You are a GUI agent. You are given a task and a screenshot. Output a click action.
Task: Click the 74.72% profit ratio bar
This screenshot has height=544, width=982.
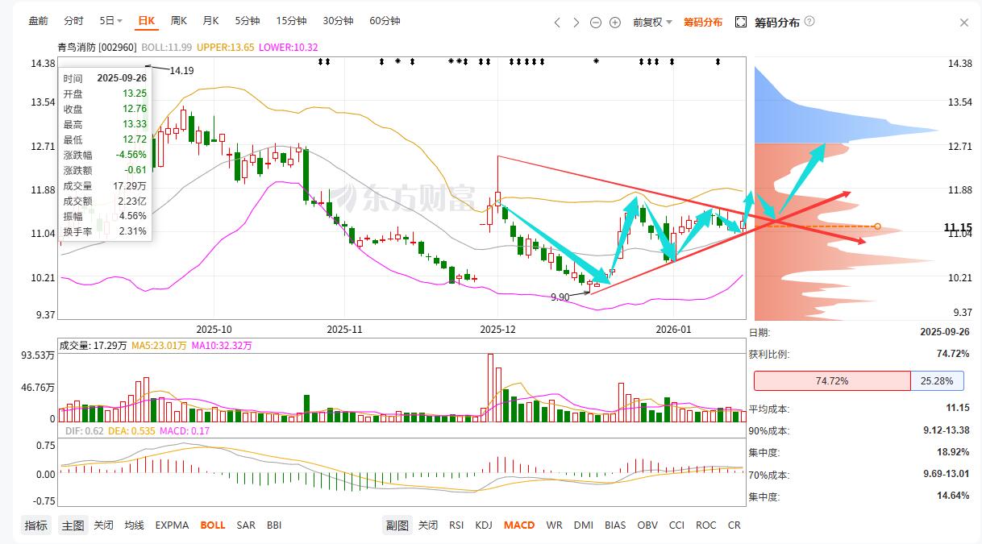tap(832, 381)
